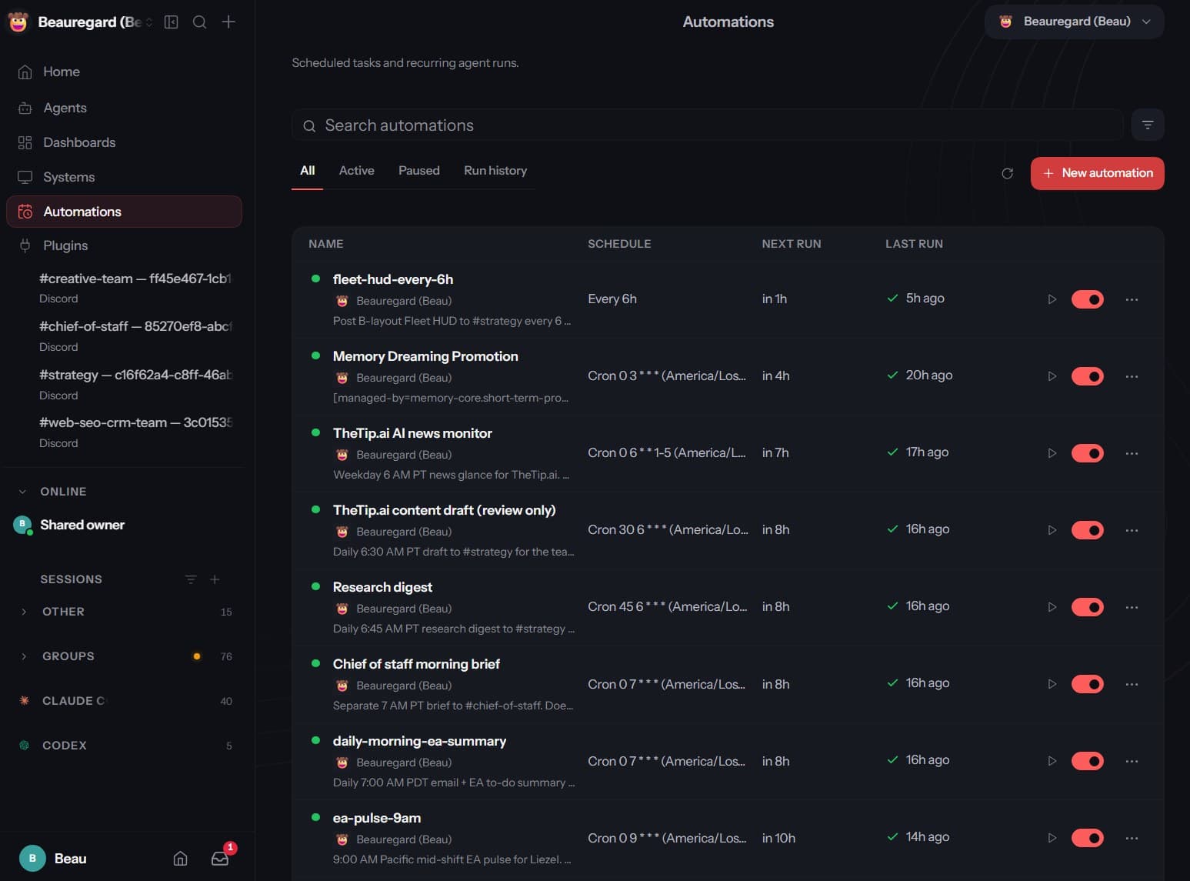Open more options for fleet-hud-every-6h

1132,299
